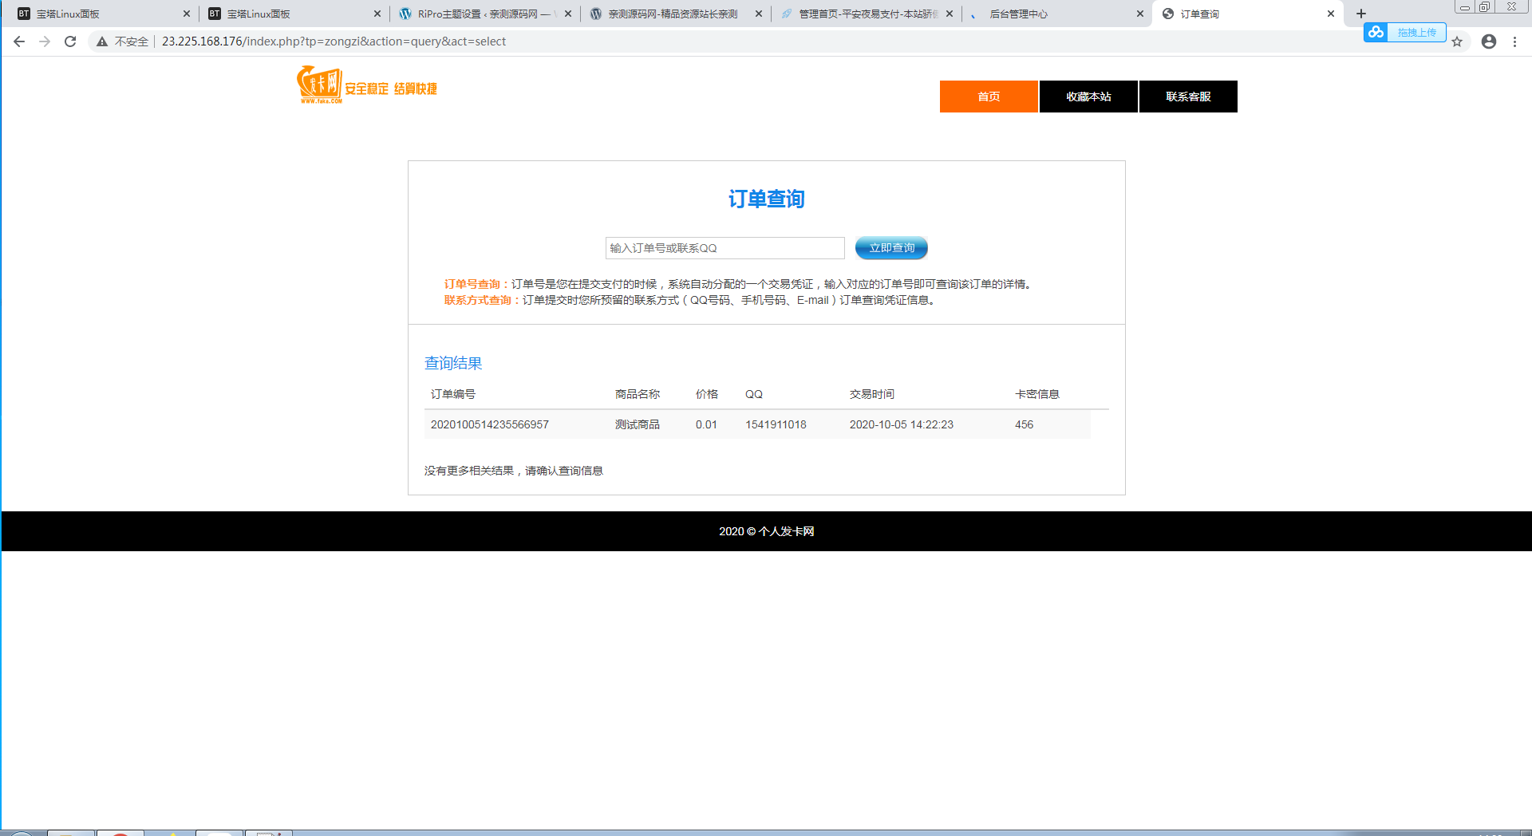The width and height of the screenshot is (1532, 836).
Task: Click the 不安全 label in address bar
Action: (132, 41)
